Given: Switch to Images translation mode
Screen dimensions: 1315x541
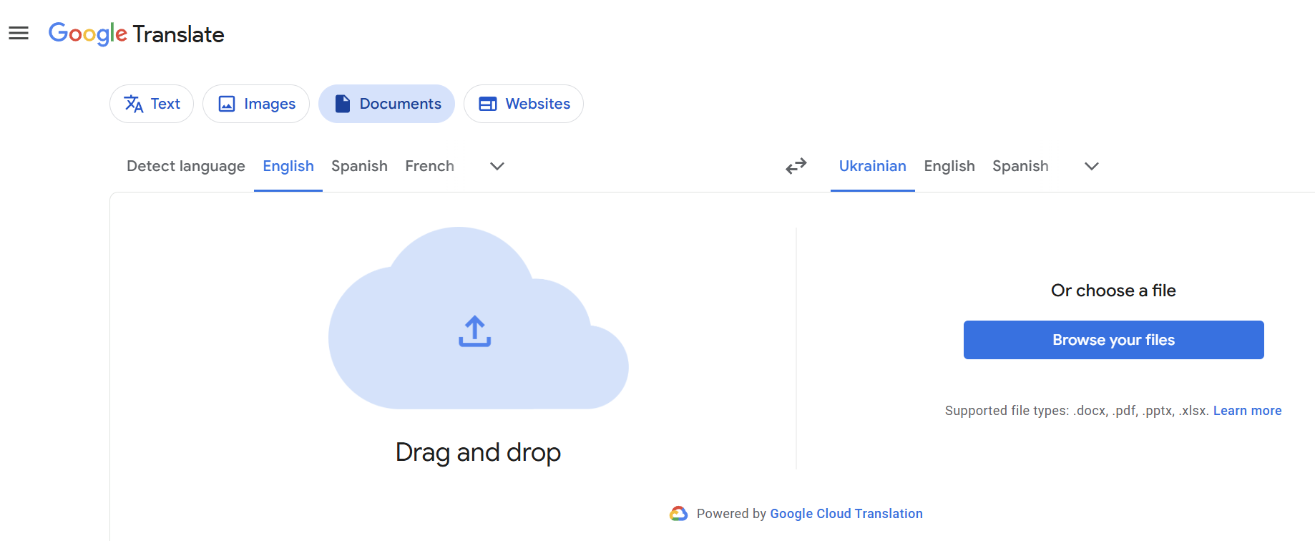Looking at the screenshot, I should (x=256, y=104).
